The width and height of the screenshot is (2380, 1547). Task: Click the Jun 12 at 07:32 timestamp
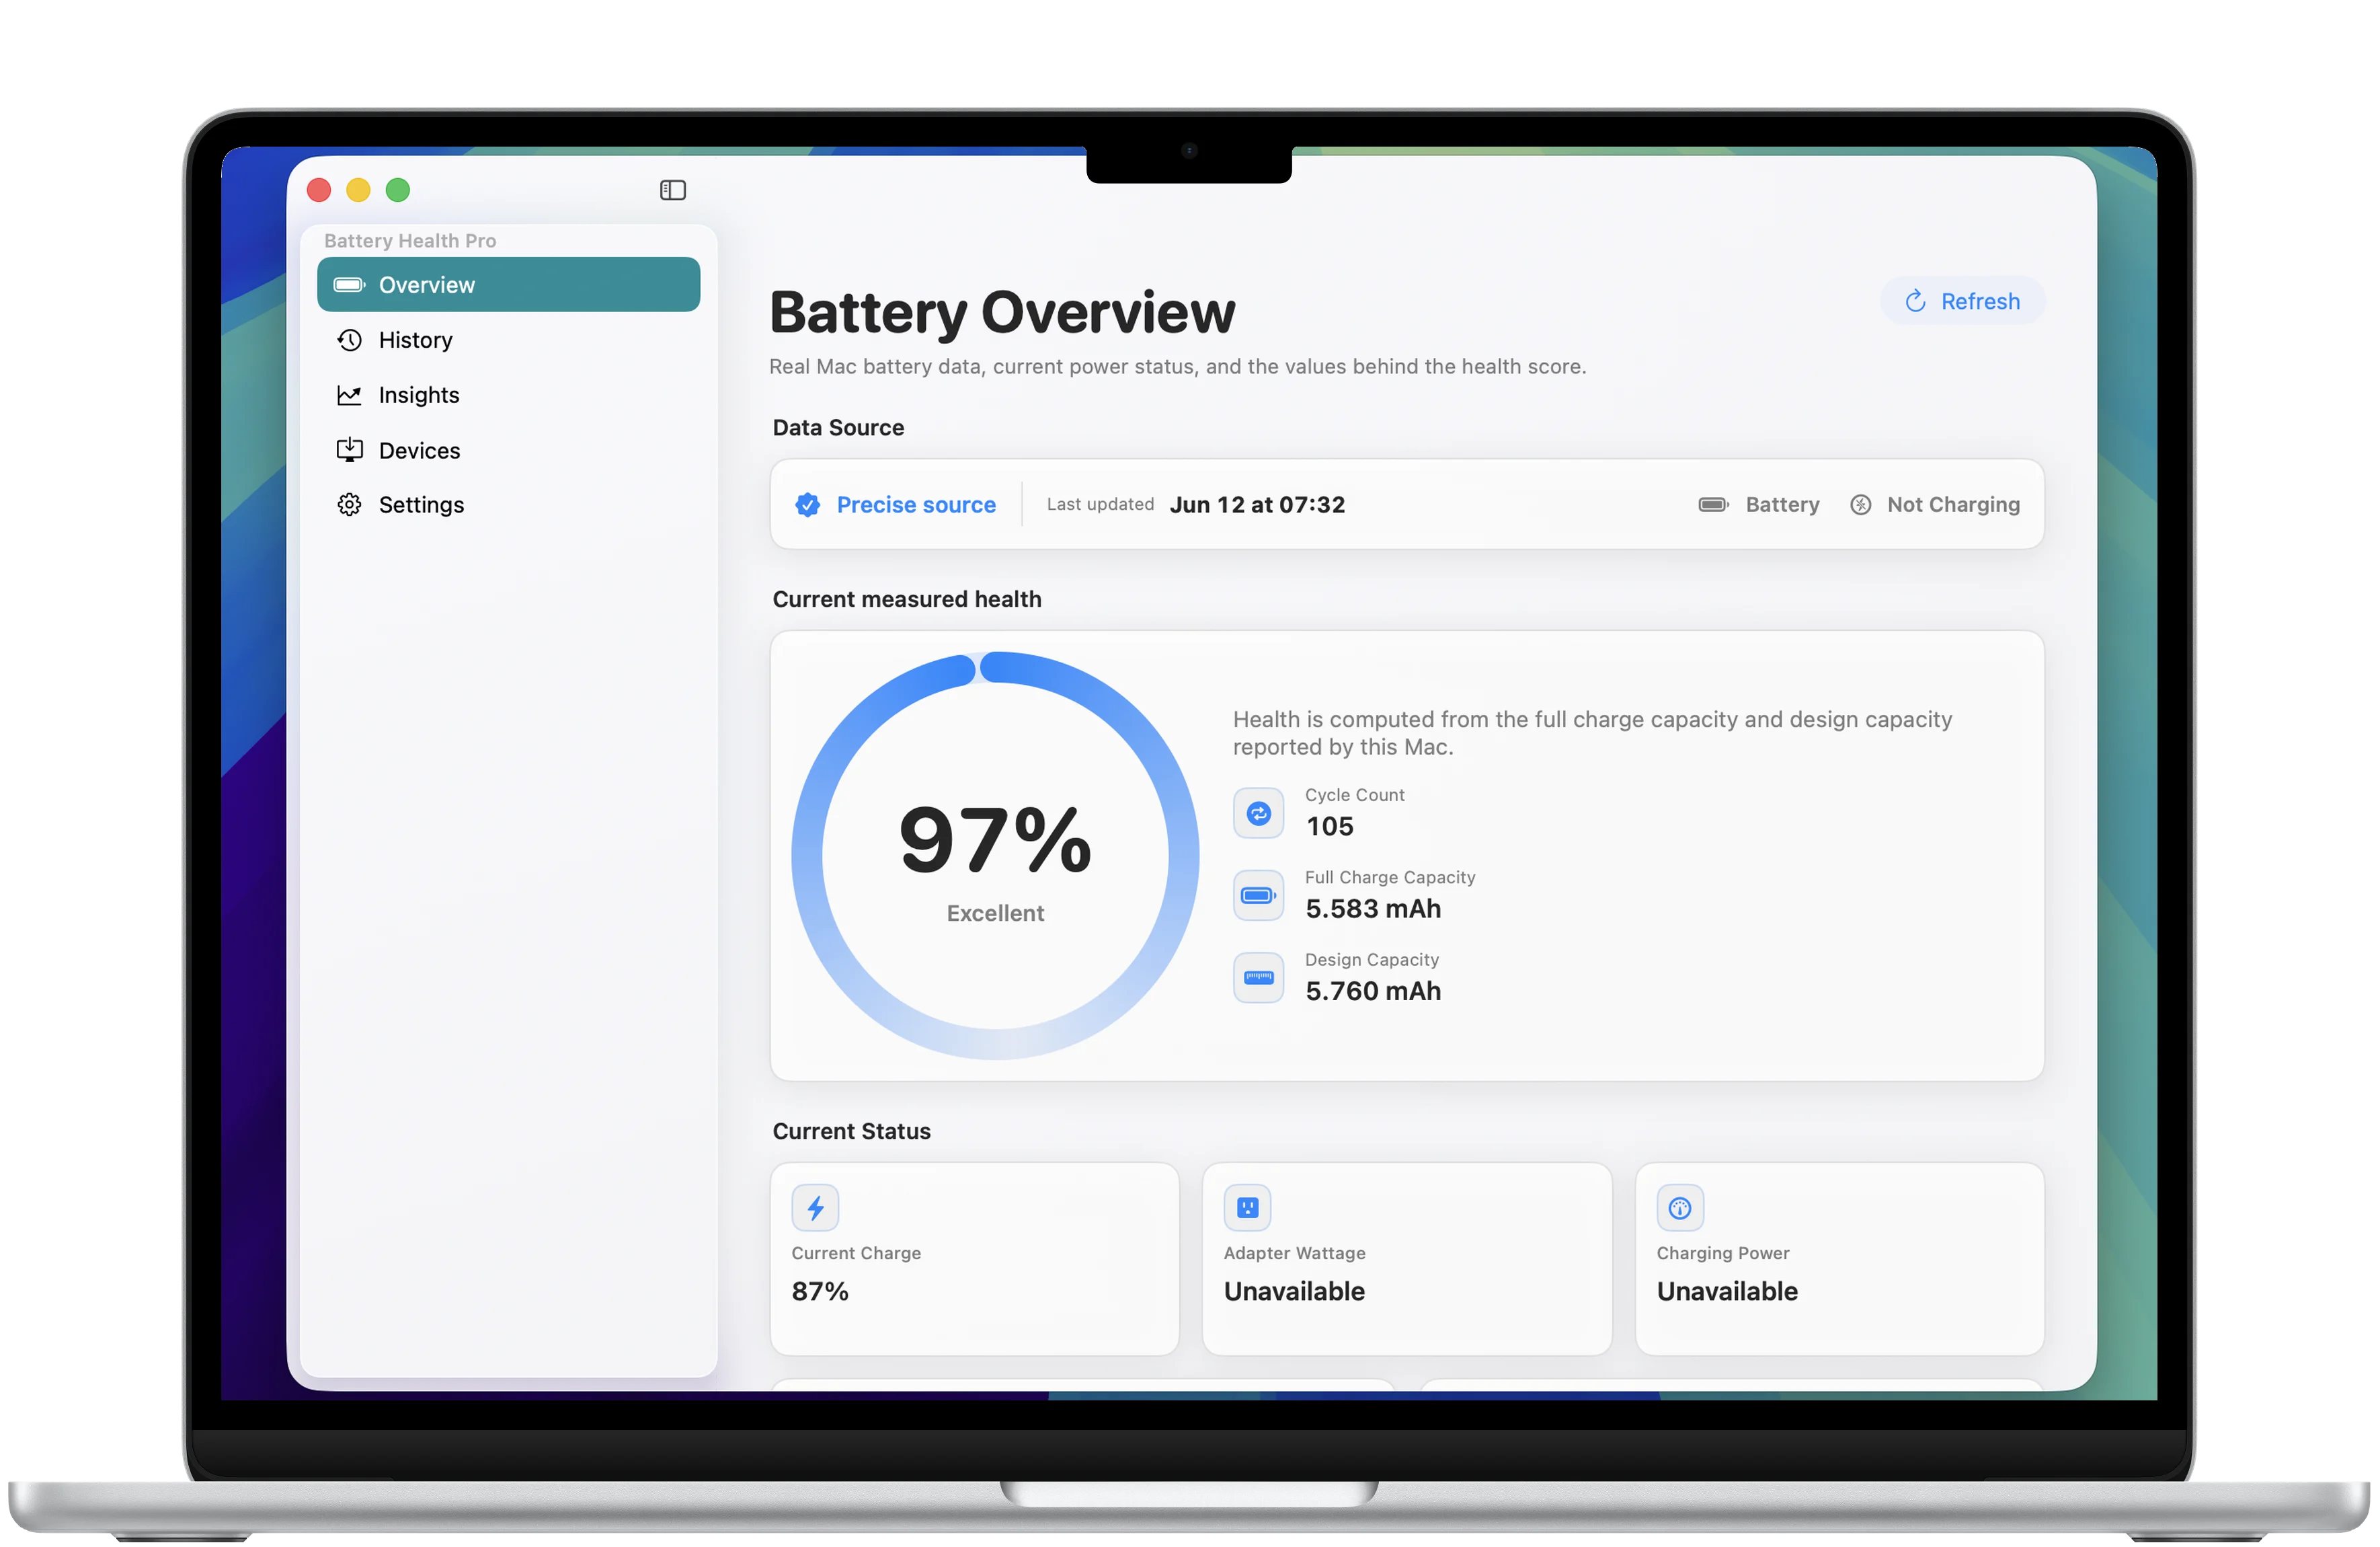coord(1257,505)
